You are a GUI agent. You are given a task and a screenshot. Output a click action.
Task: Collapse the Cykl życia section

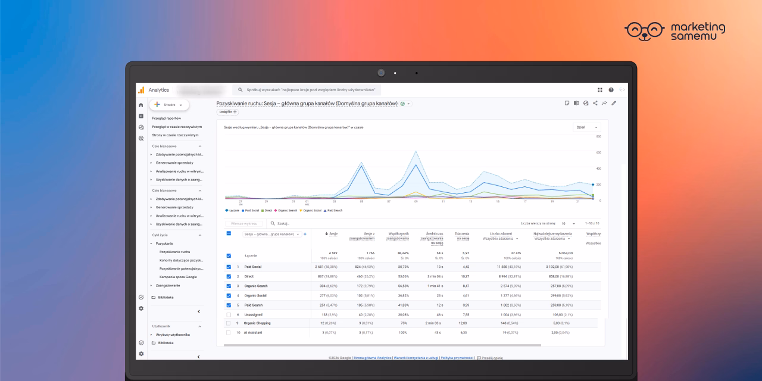tap(200, 235)
